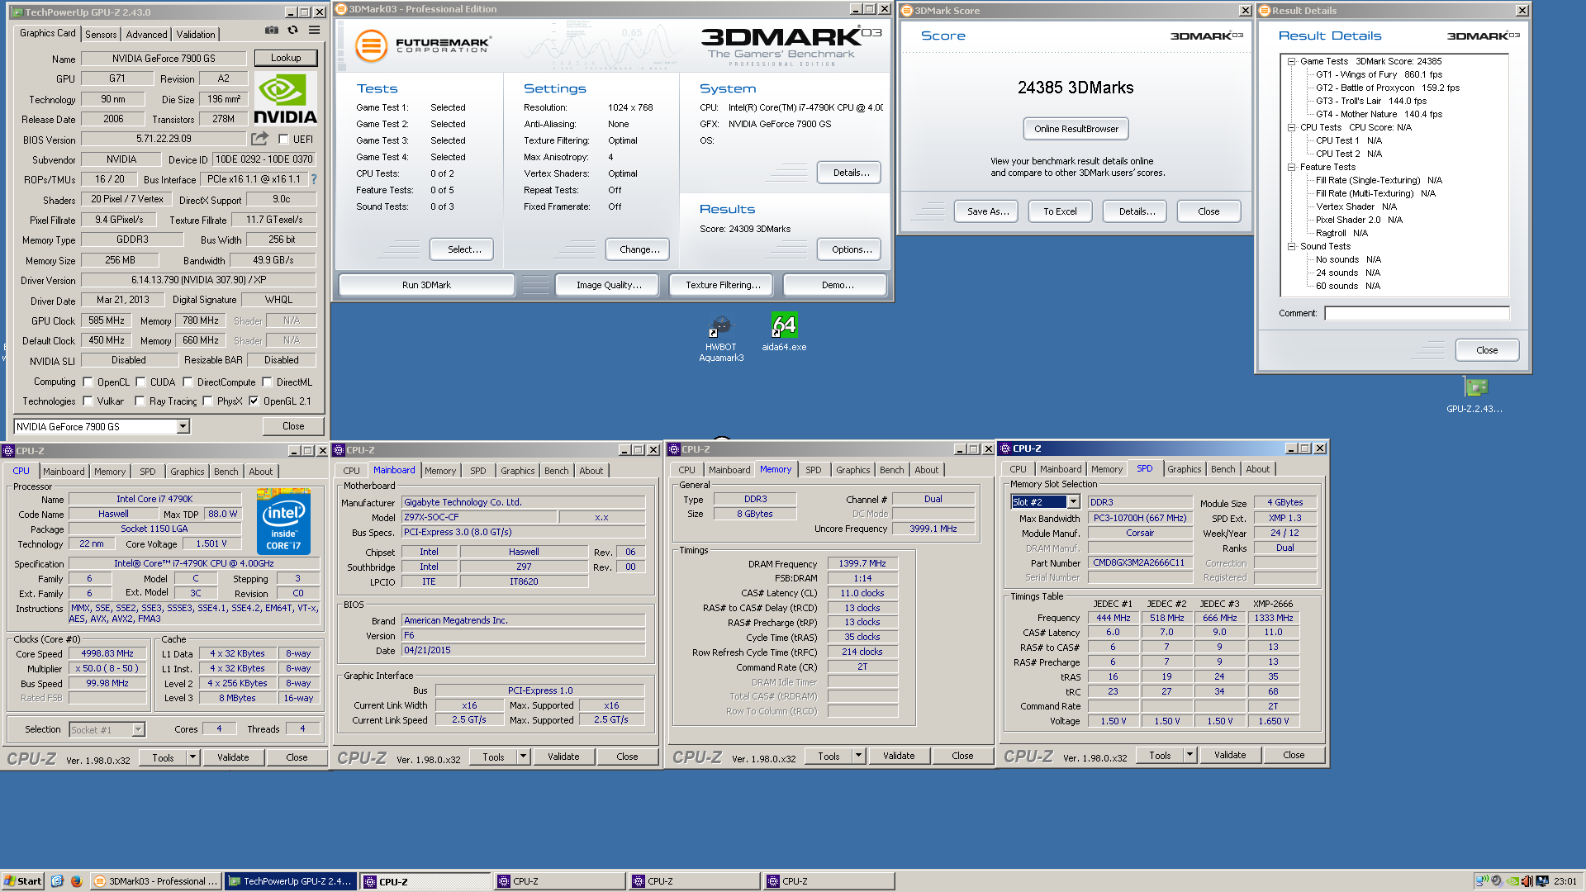Click the CPU-Z Memory window title icon
The width and height of the screenshot is (1586, 892).
(x=674, y=449)
